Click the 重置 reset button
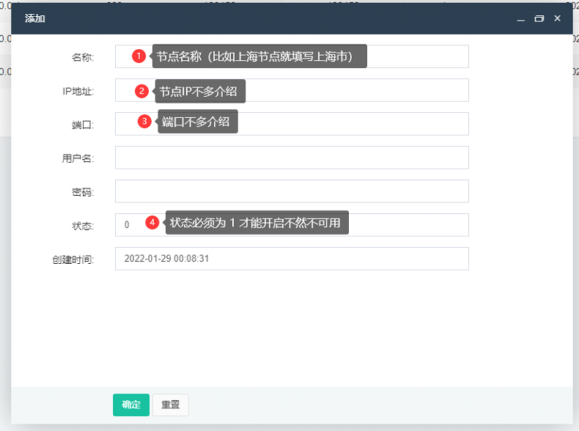This screenshot has width=579, height=431. coord(171,405)
